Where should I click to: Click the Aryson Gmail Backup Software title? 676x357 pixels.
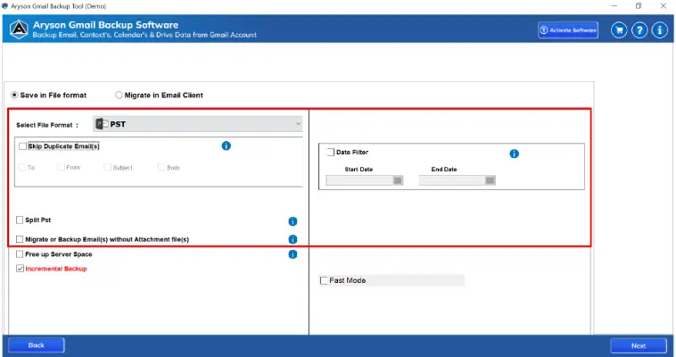[x=105, y=25]
